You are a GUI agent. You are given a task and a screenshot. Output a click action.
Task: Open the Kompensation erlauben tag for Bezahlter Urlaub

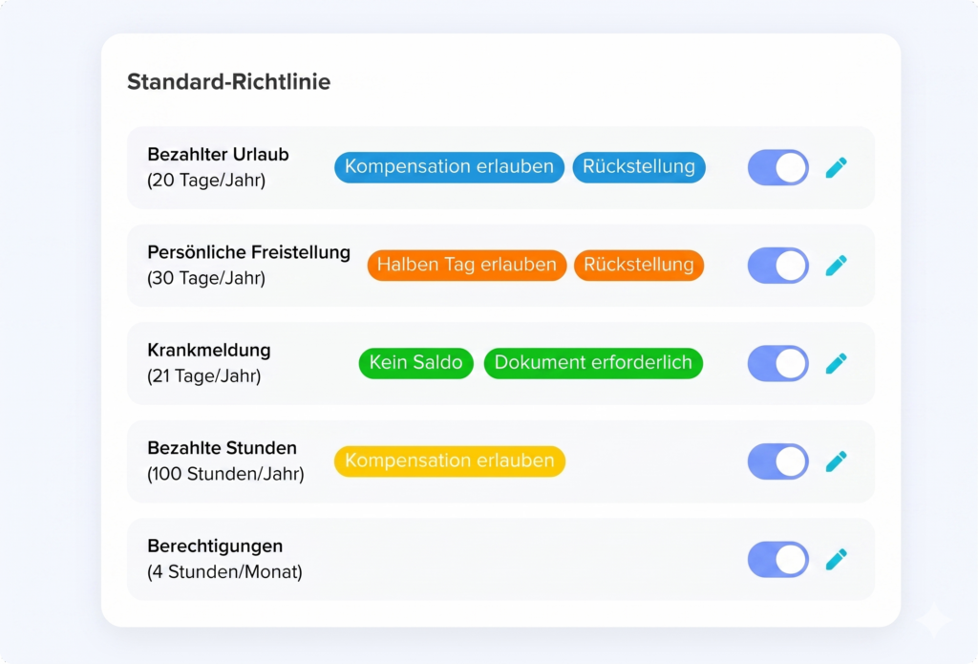click(x=448, y=166)
